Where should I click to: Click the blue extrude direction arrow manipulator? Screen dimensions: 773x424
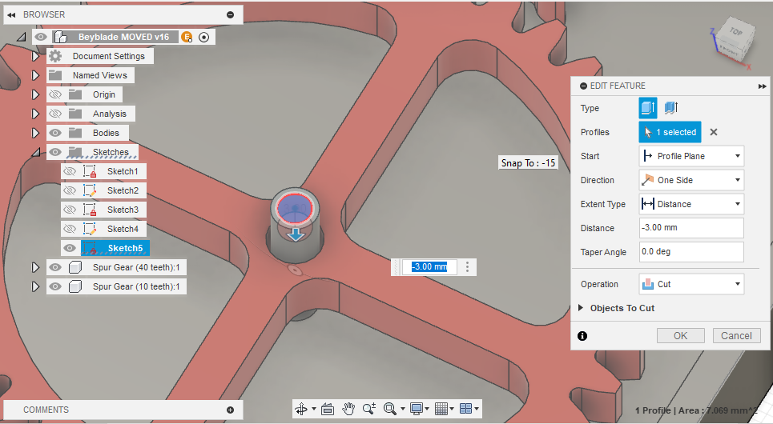[x=296, y=235]
